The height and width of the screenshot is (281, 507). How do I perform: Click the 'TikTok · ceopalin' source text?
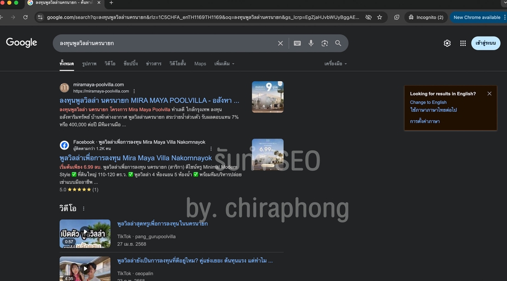click(135, 274)
